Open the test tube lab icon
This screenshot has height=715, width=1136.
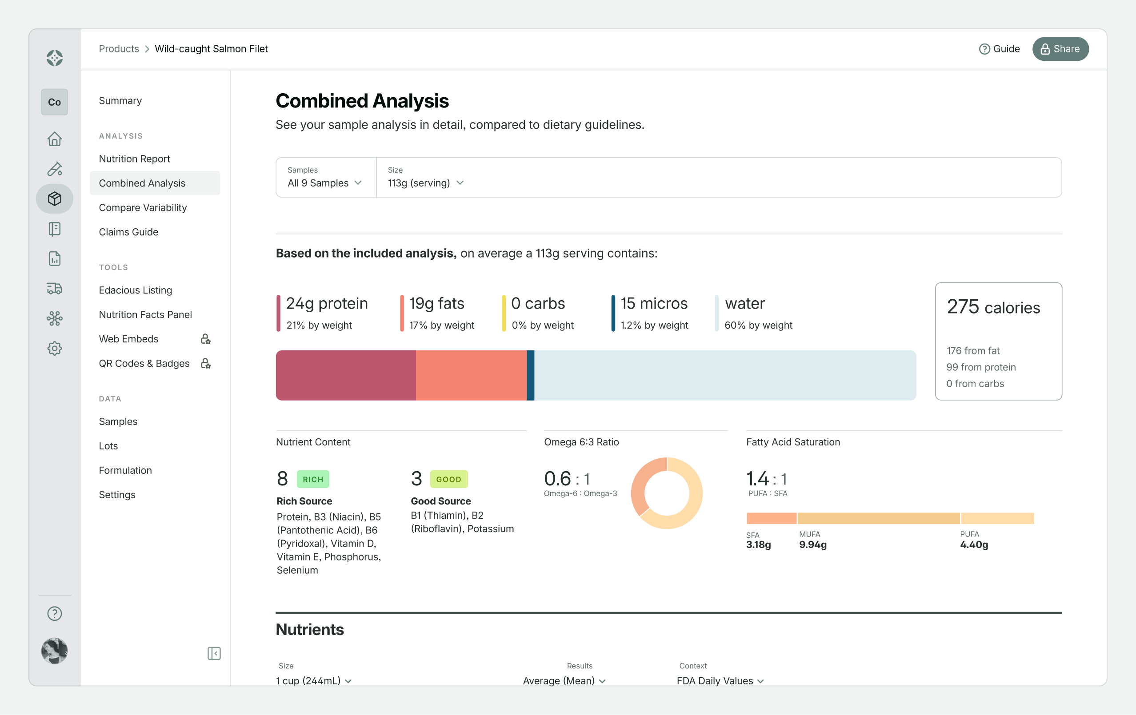point(54,169)
